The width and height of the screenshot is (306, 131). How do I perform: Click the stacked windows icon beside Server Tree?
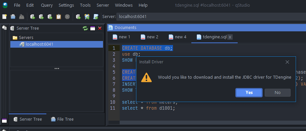click(4, 28)
